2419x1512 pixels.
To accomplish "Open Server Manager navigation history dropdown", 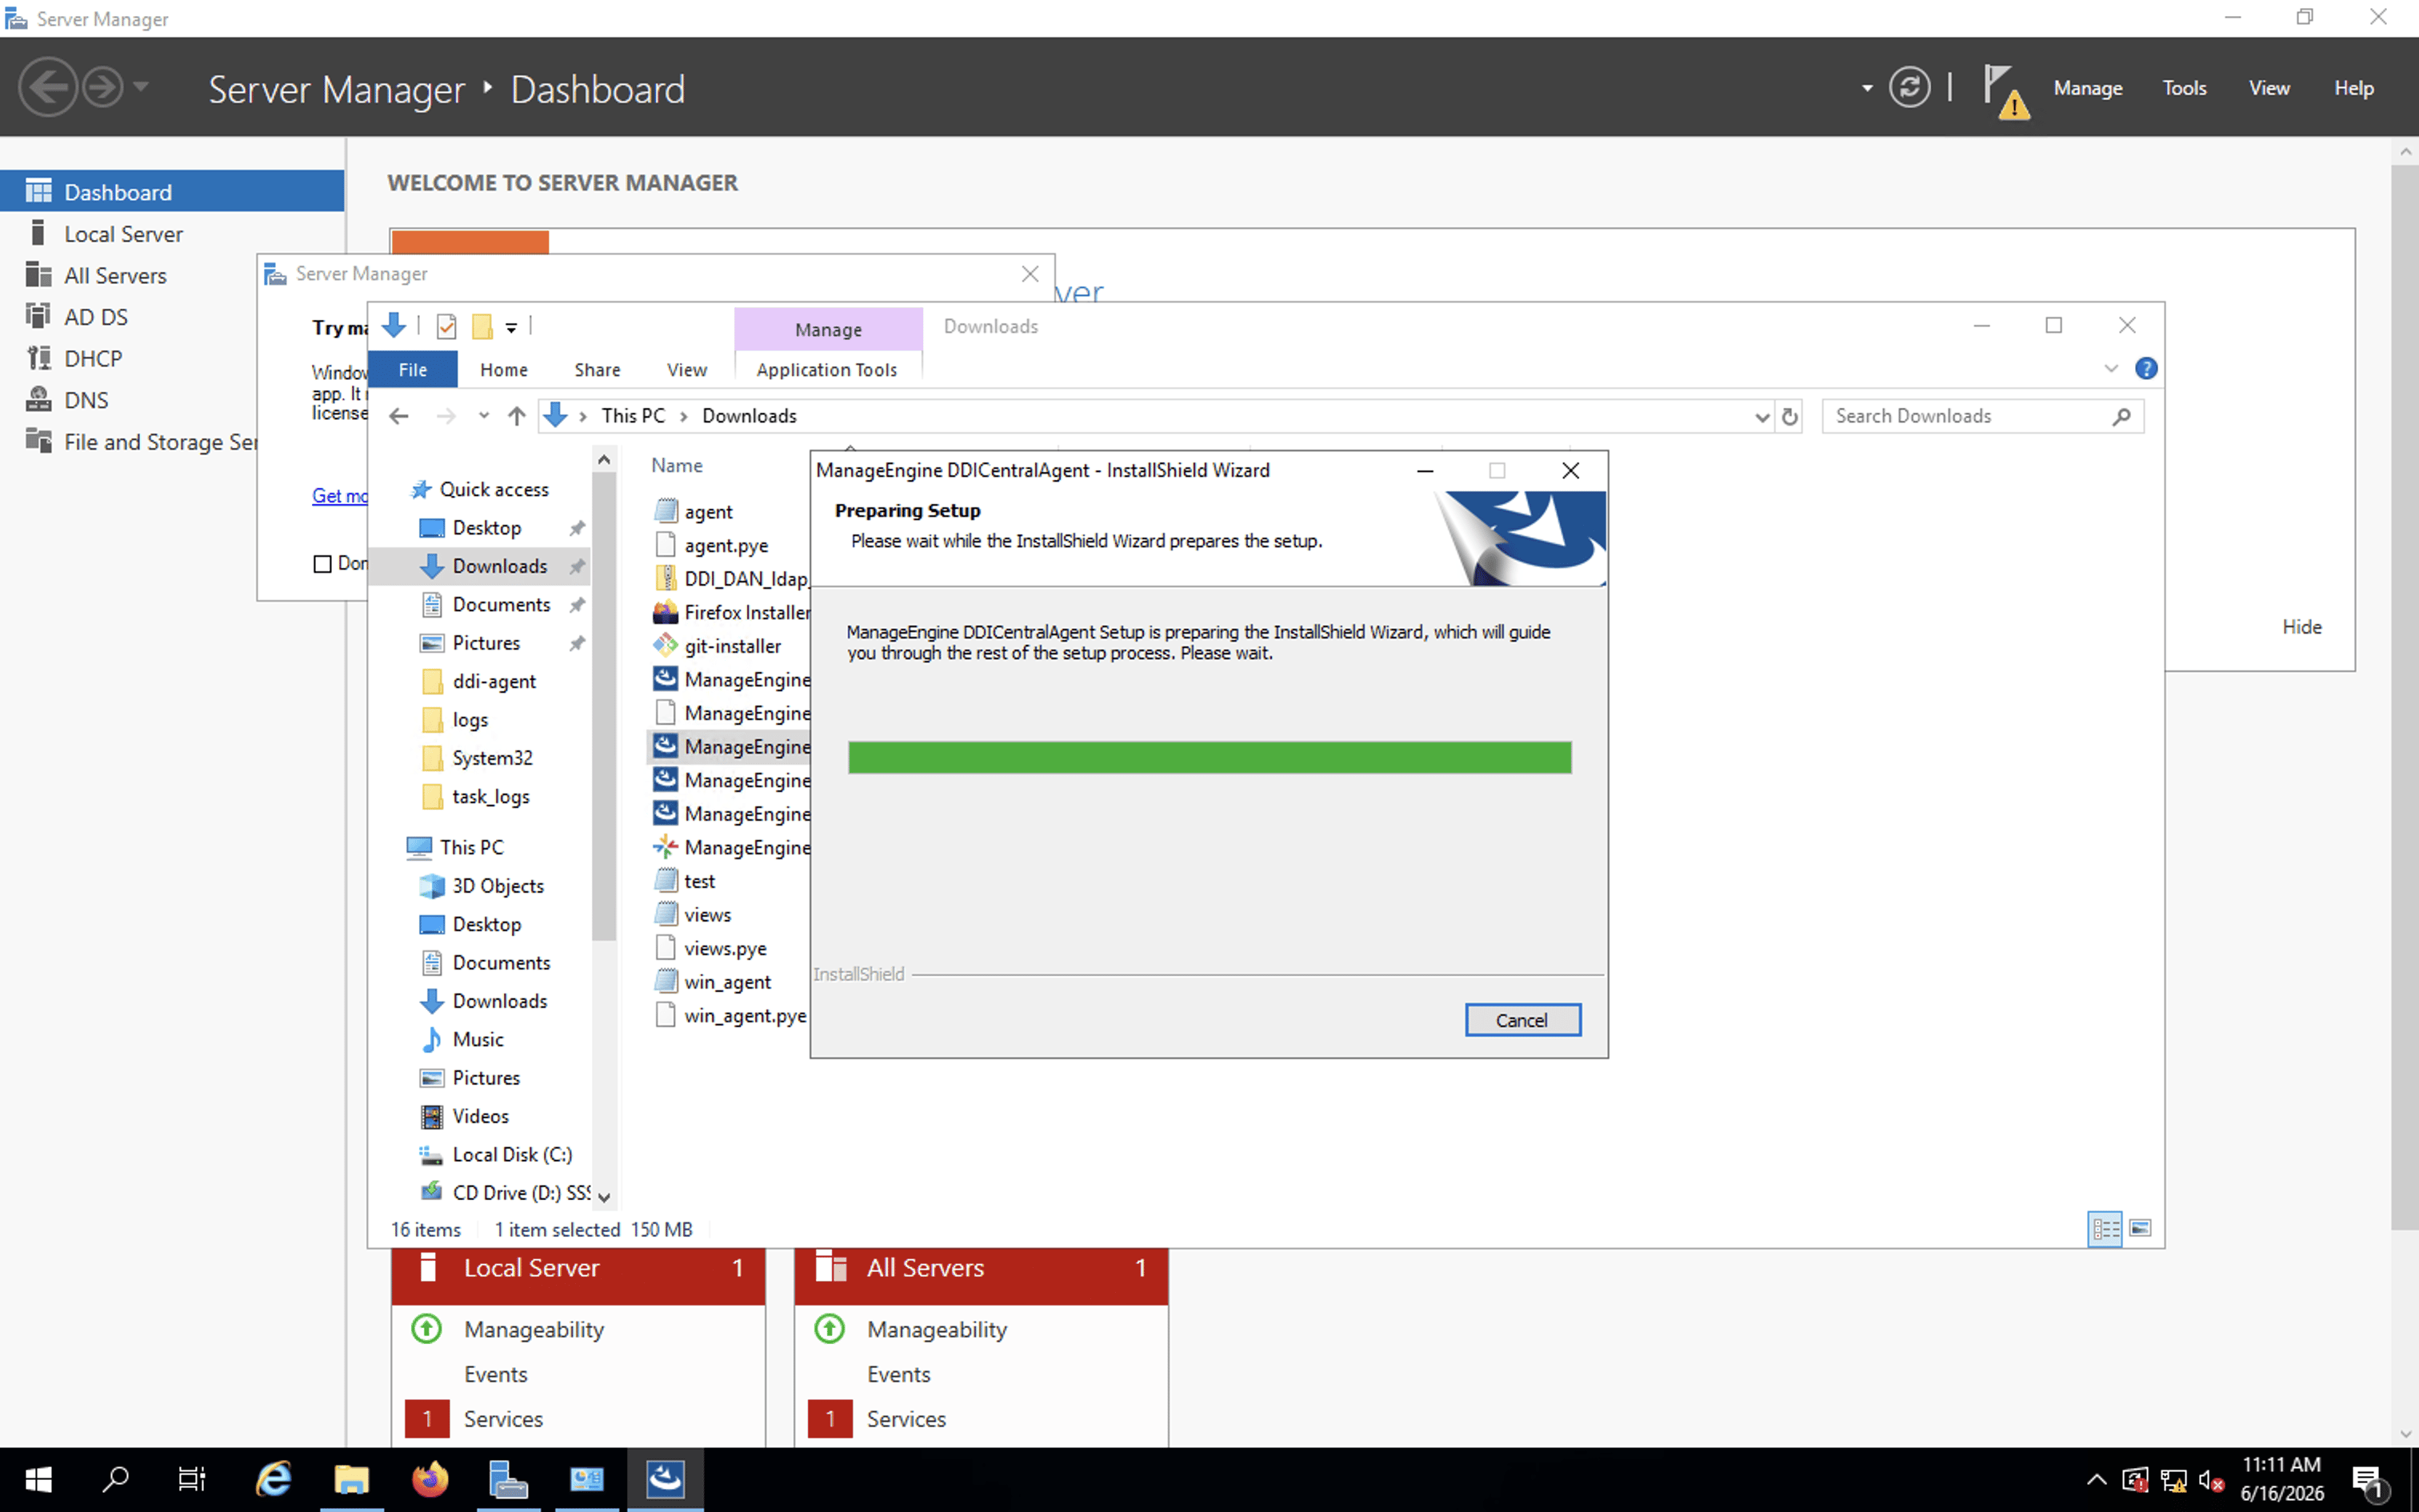I will point(141,88).
